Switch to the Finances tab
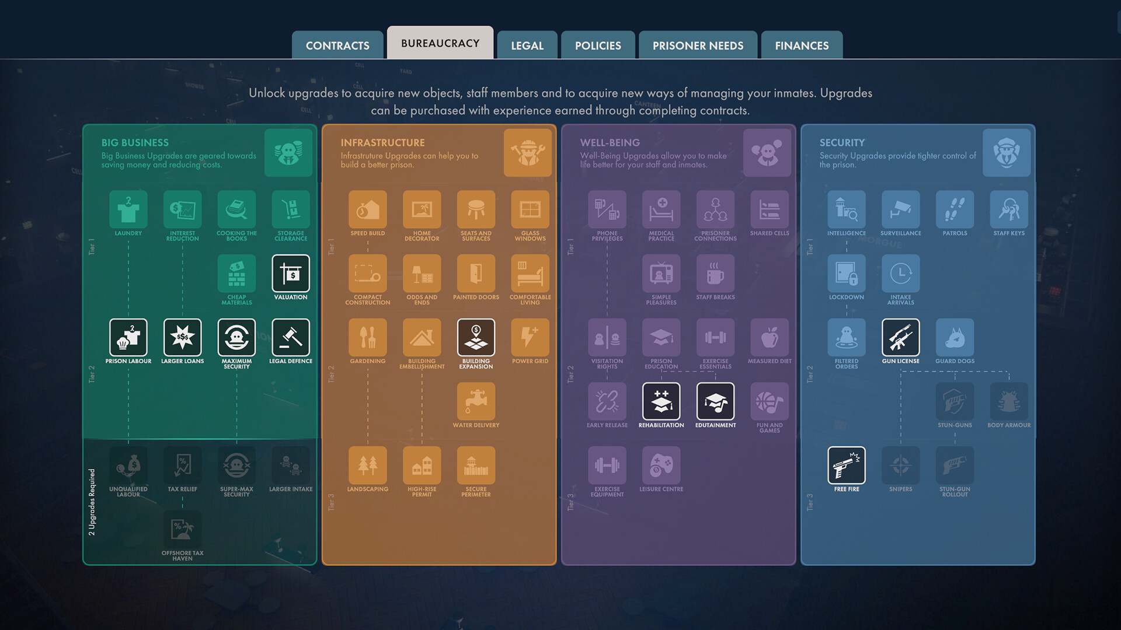Image resolution: width=1121 pixels, height=630 pixels. coord(802,45)
